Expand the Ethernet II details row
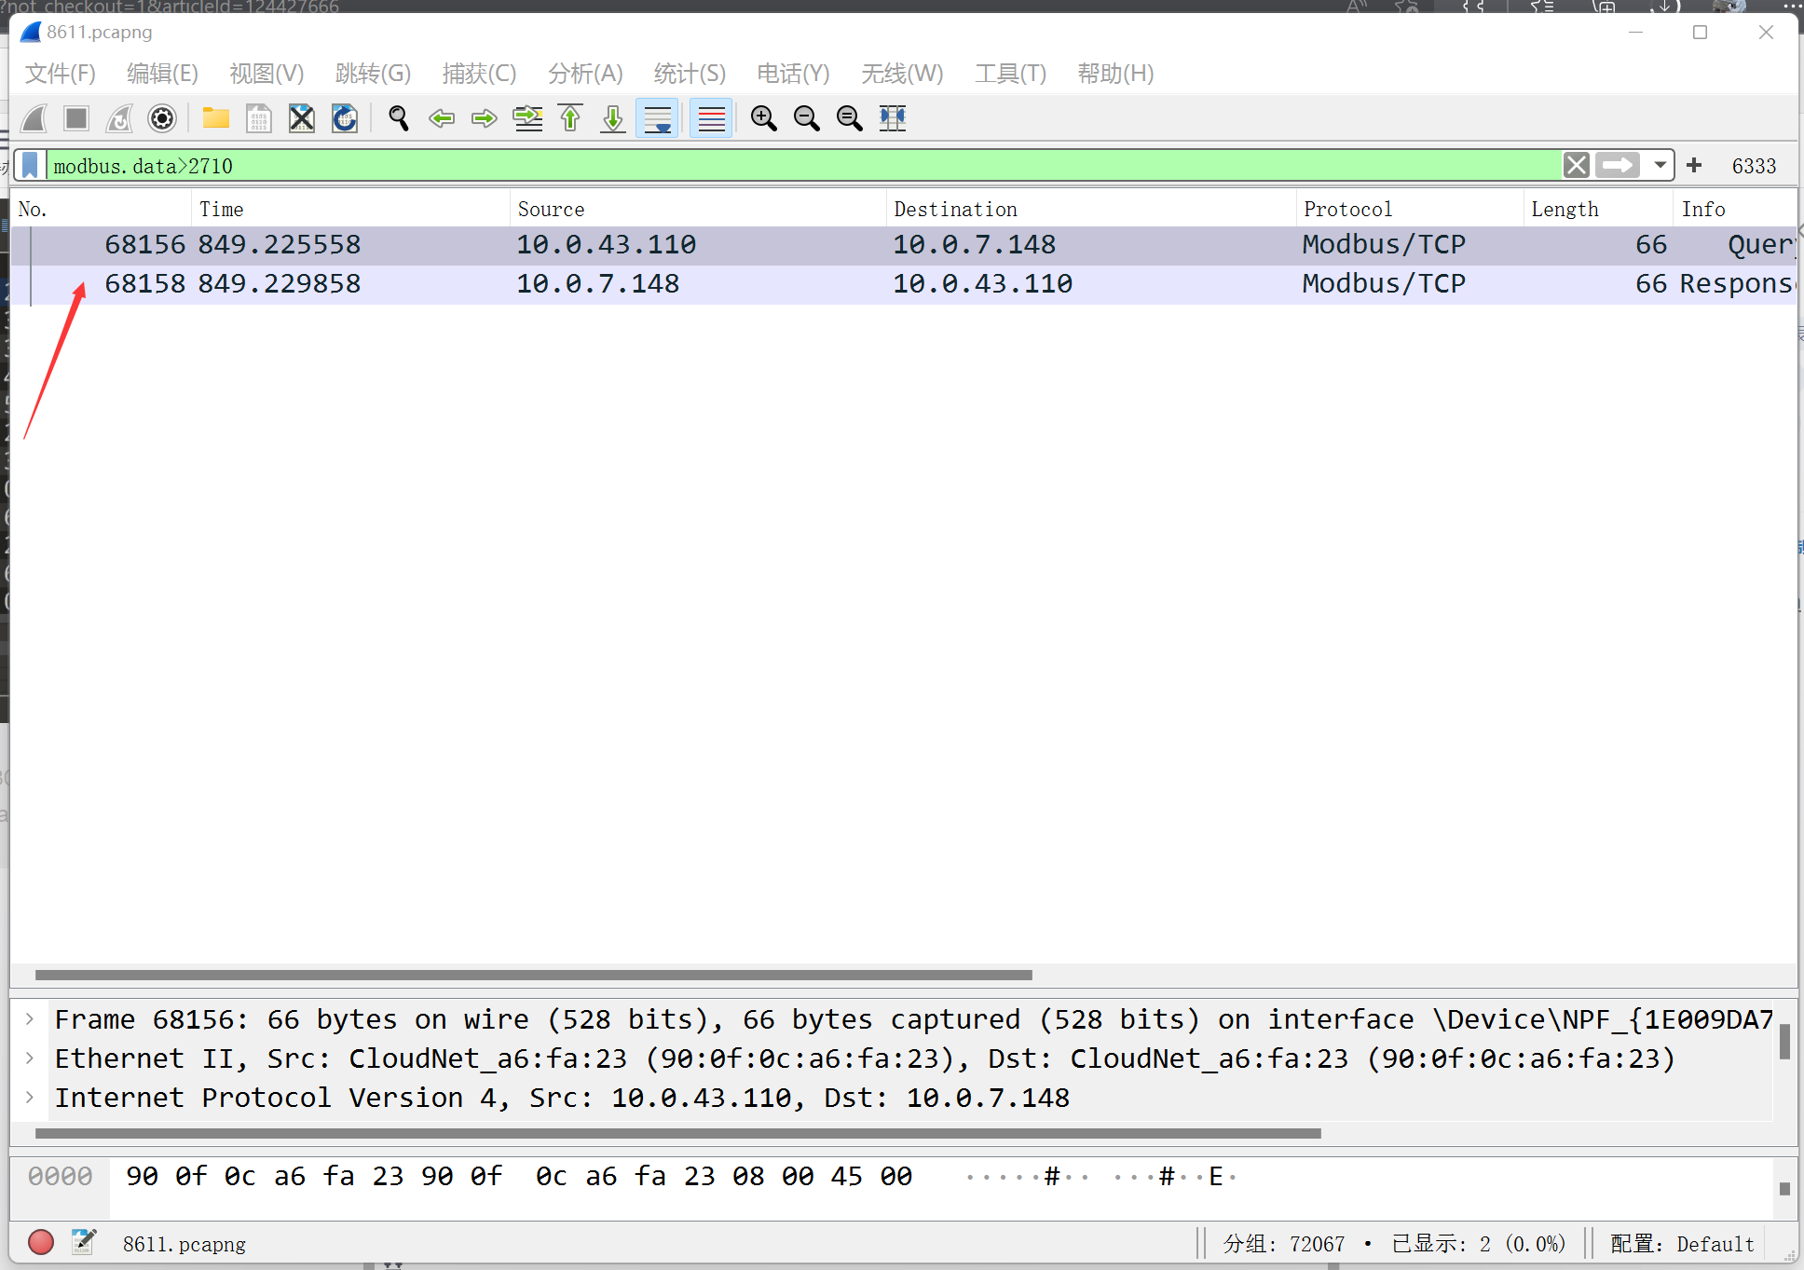 [30, 1058]
